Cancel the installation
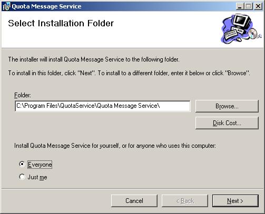 (134, 201)
